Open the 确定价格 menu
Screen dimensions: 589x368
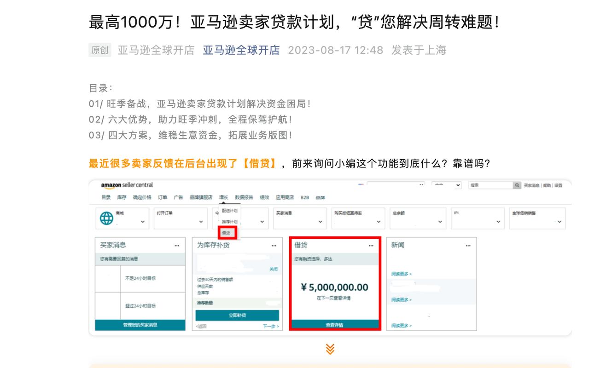point(142,197)
